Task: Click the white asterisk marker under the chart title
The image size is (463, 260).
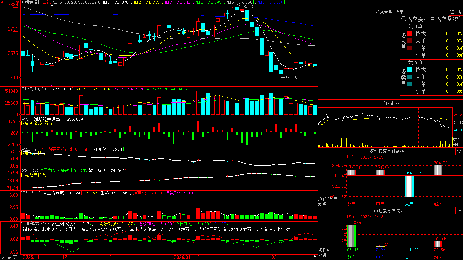Action: click(x=52, y=5)
